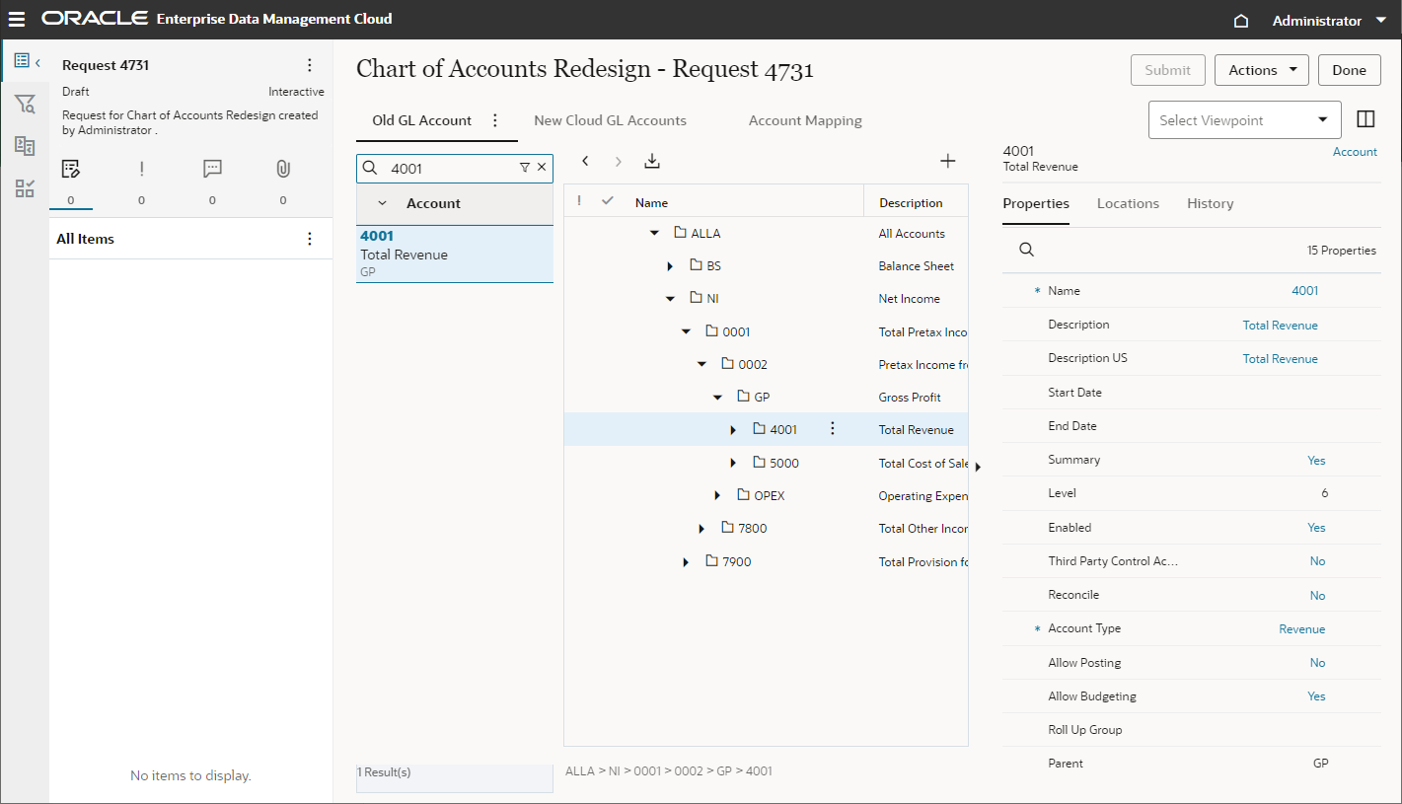Show request issues exclamation icon
Screen dimensions: 1402x804
(141, 169)
